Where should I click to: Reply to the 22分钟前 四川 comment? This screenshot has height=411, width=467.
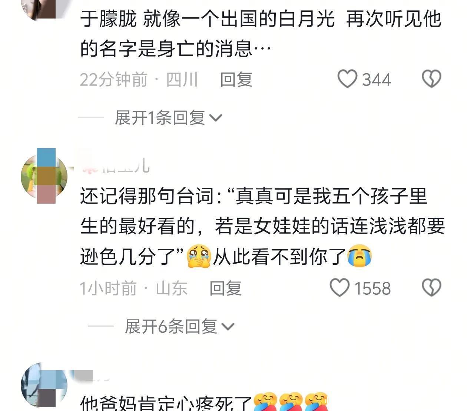click(236, 79)
